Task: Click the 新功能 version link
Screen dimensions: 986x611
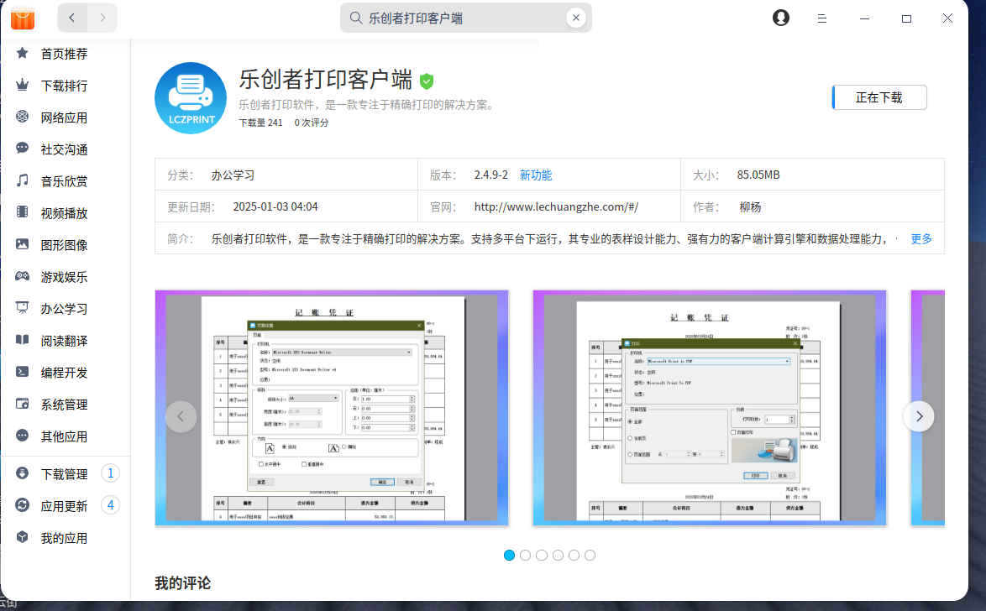Action: (536, 175)
